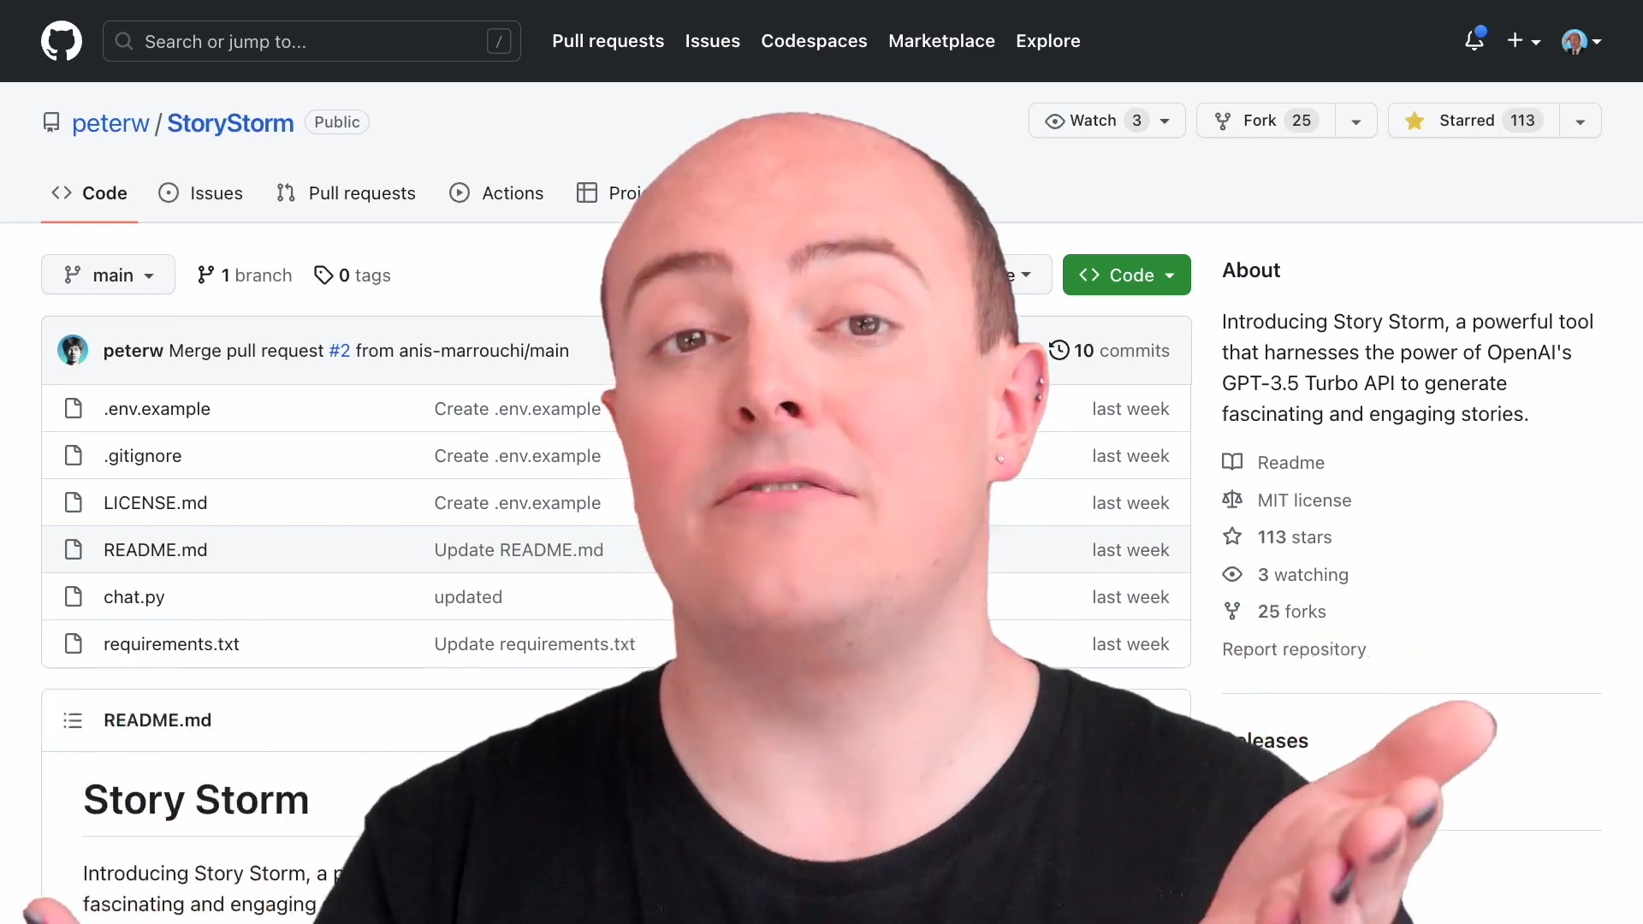This screenshot has width=1643, height=924.
Task: Click file icon next to requirements.txt
Action: tap(74, 643)
